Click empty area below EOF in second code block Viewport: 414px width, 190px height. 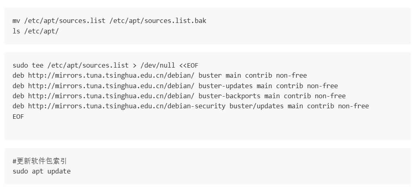[x=207, y=130]
